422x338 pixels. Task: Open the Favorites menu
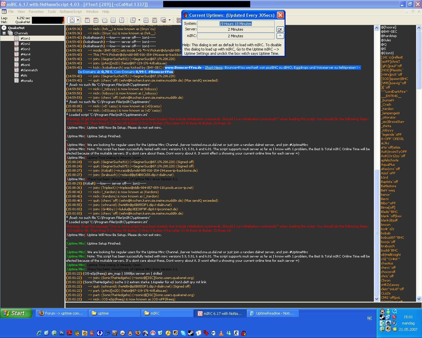36,12
